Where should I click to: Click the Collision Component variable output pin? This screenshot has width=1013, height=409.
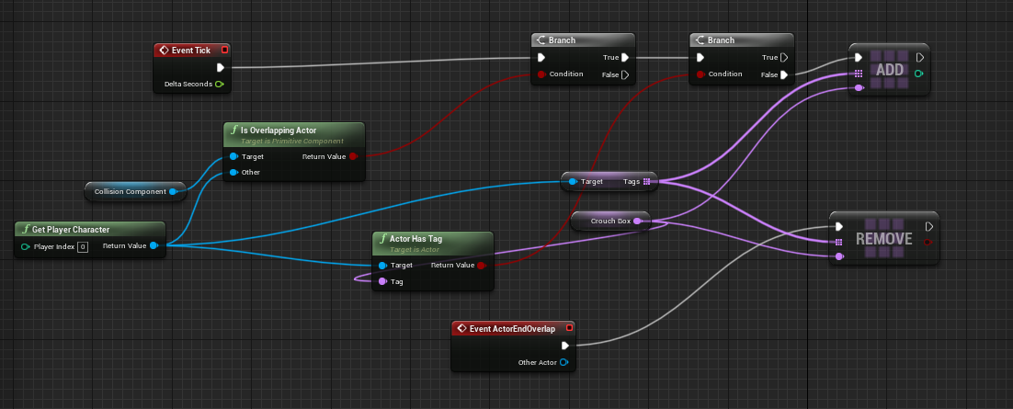coord(173,191)
